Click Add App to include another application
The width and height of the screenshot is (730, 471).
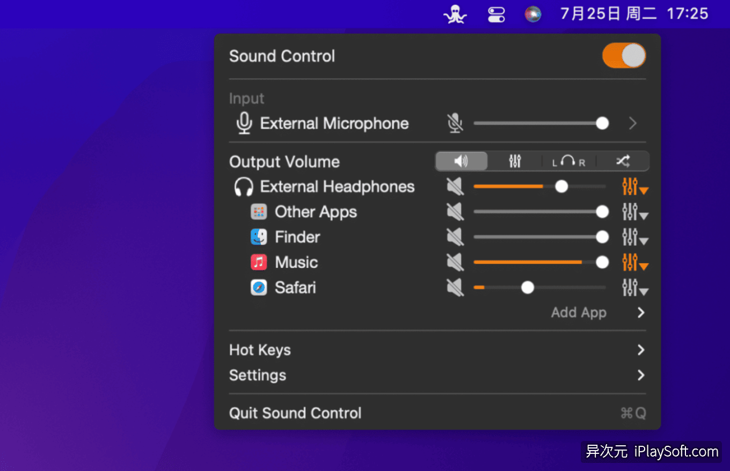(x=579, y=312)
